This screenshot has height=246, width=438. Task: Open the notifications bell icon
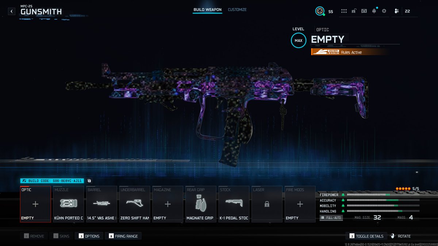point(374,11)
